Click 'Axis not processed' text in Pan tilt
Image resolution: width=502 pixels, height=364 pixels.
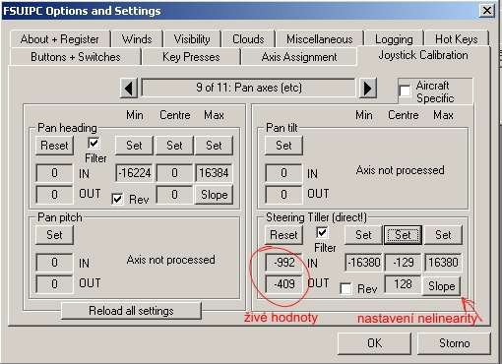click(401, 170)
